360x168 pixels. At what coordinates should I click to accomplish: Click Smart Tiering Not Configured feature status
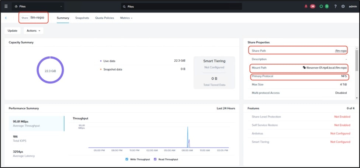click(x=340, y=142)
